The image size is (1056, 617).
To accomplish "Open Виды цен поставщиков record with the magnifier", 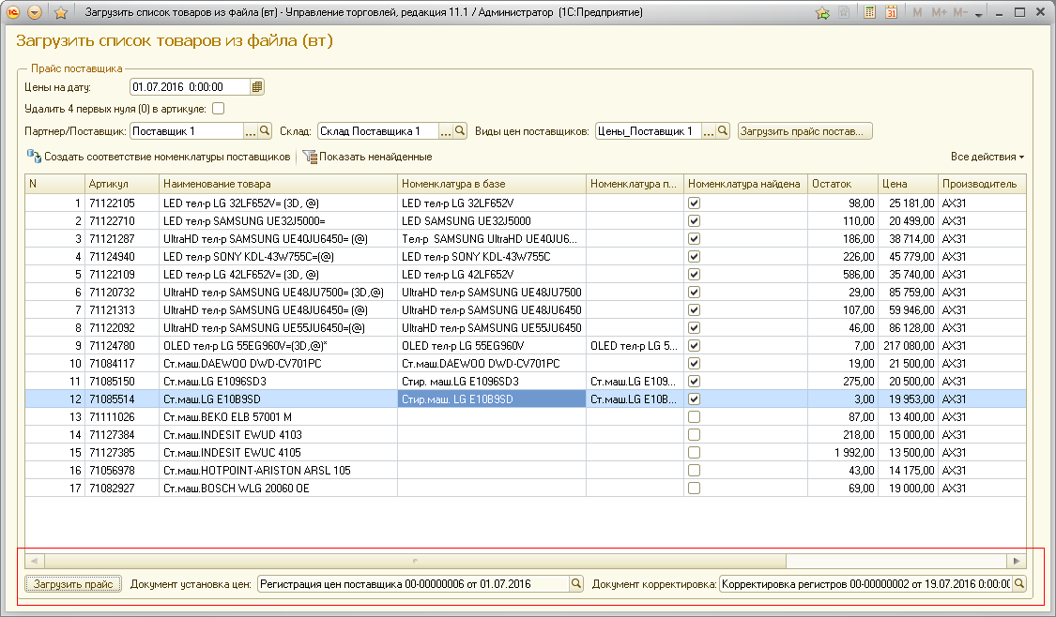I will click(723, 130).
